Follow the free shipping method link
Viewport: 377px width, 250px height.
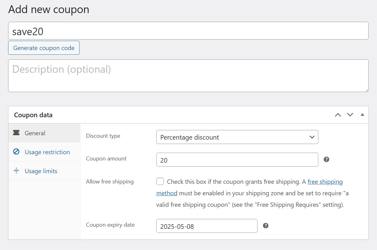click(x=325, y=182)
